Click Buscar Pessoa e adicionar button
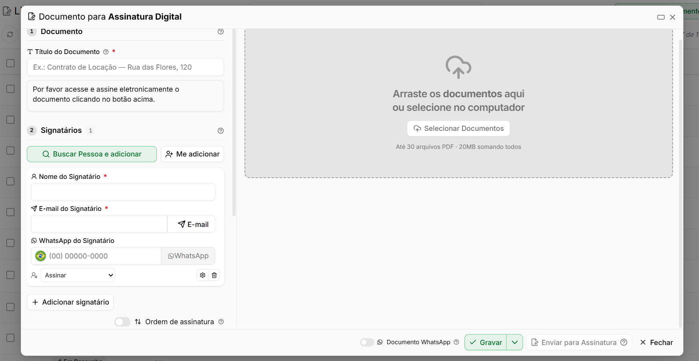This screenshot has width=699, height=361. [92, 154]
